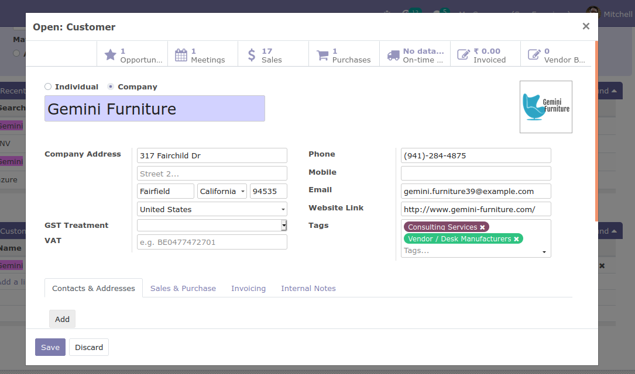This screenshot has height=374, width=635.
Task: Click the Gemini Furniture logo image
Action: (546, 107)
